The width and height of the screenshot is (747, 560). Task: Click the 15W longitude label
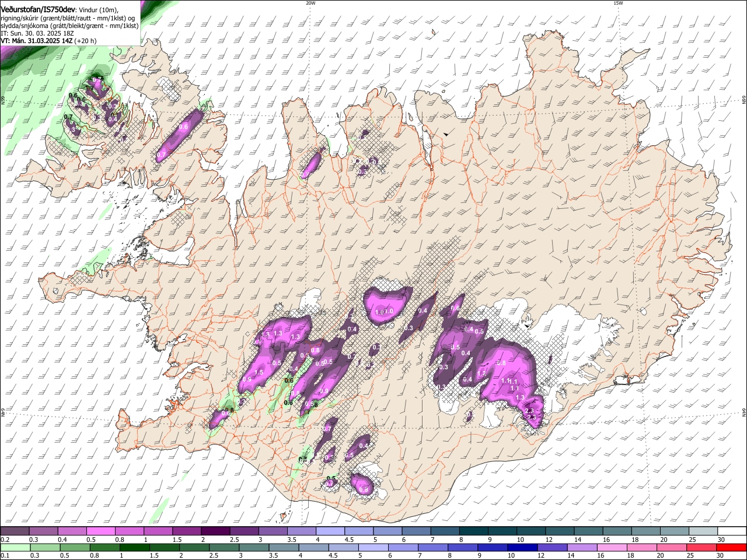pos(618,2)
